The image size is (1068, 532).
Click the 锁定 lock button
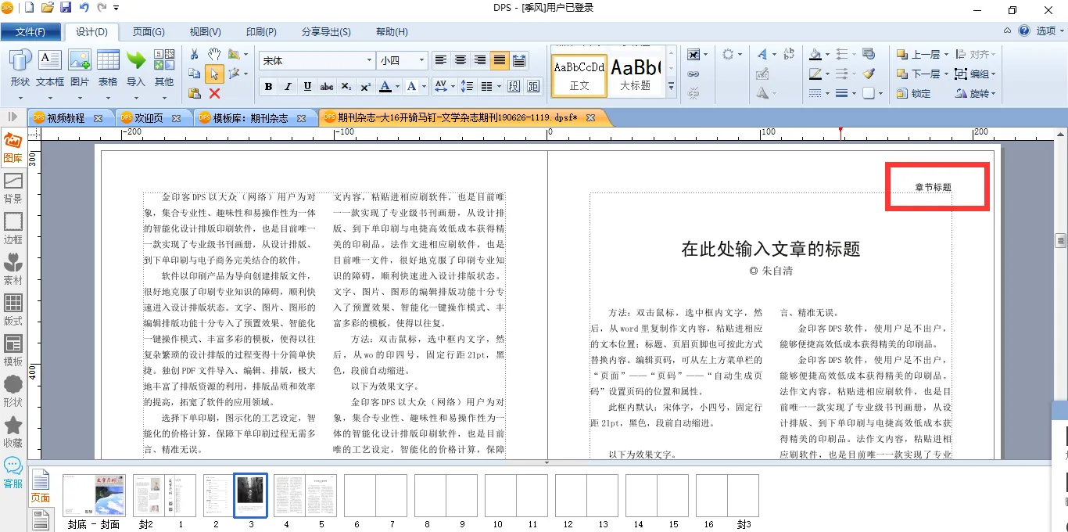(x=913, y=93)
